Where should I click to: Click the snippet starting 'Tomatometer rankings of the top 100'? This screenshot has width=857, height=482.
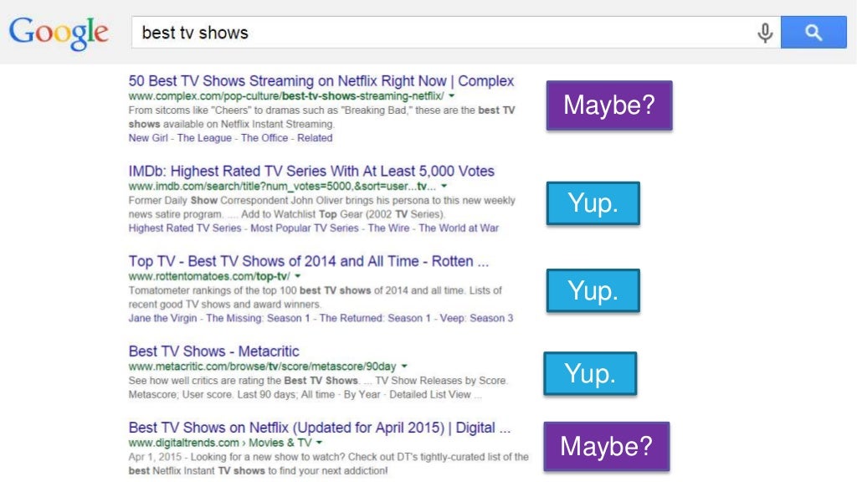315,297
